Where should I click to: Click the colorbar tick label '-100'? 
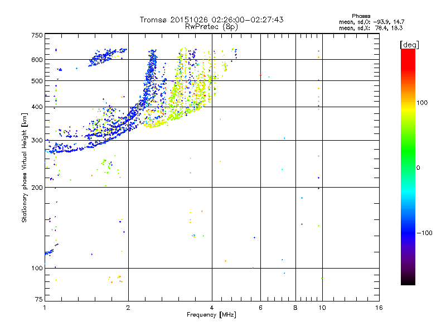[424, 233]
